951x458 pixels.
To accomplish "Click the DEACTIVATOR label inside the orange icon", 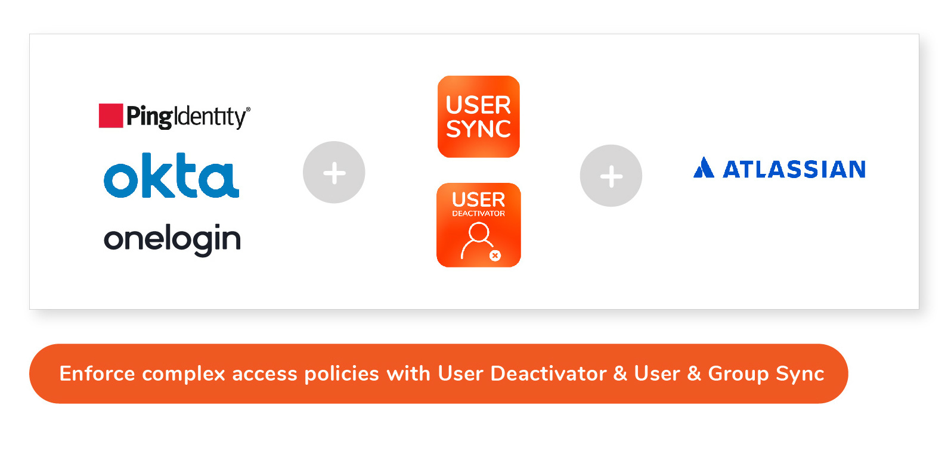I will [x=478, y=213].
